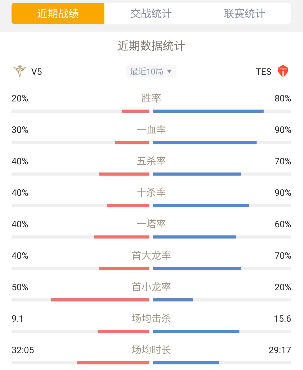
Task: Click the TES team name
Action: (x=264, y=72)
